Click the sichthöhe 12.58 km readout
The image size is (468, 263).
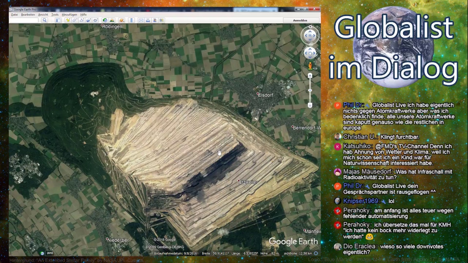[x=298, y=254]
